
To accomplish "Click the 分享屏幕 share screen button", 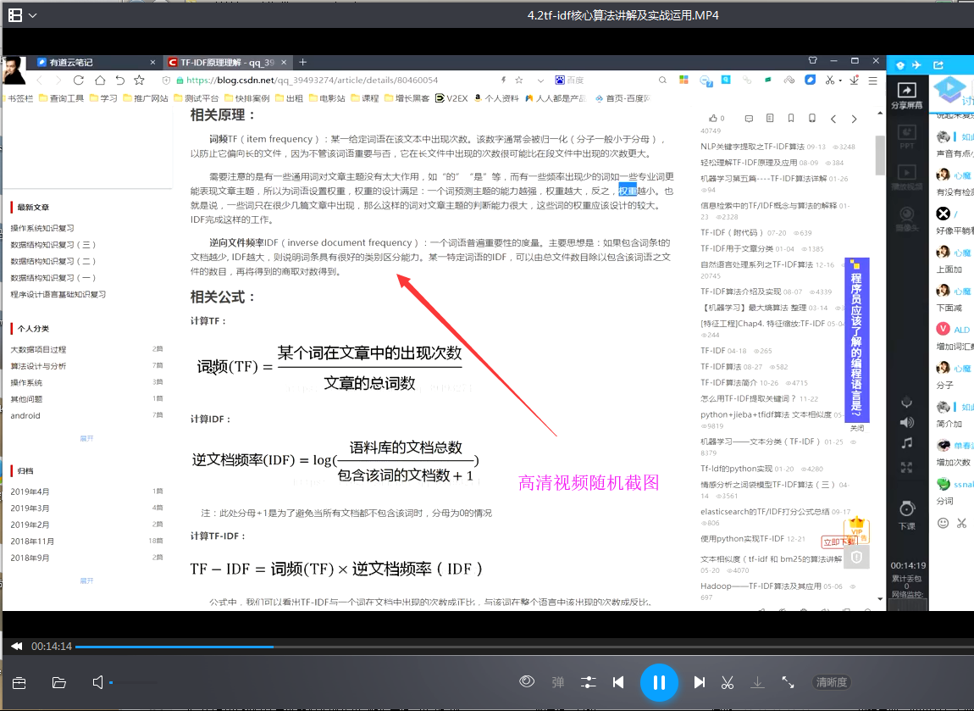I will pyautogui.click(x=907, y=96).
